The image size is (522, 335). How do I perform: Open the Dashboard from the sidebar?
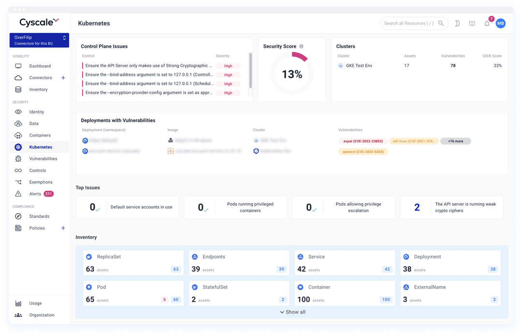[39, 66]
